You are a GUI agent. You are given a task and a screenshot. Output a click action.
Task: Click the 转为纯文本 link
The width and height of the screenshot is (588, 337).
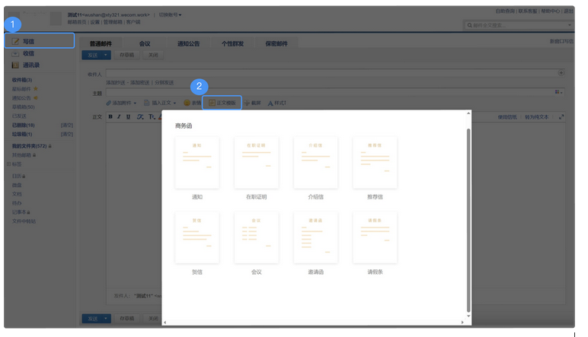click(x=536, y=117)
